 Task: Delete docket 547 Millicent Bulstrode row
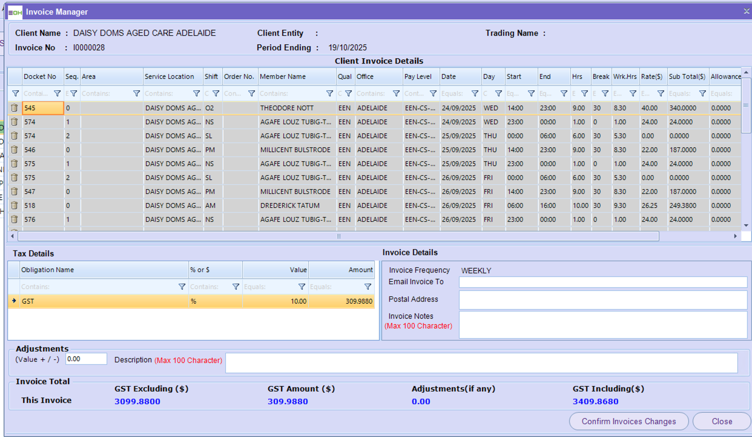click(x=15, y=192)
